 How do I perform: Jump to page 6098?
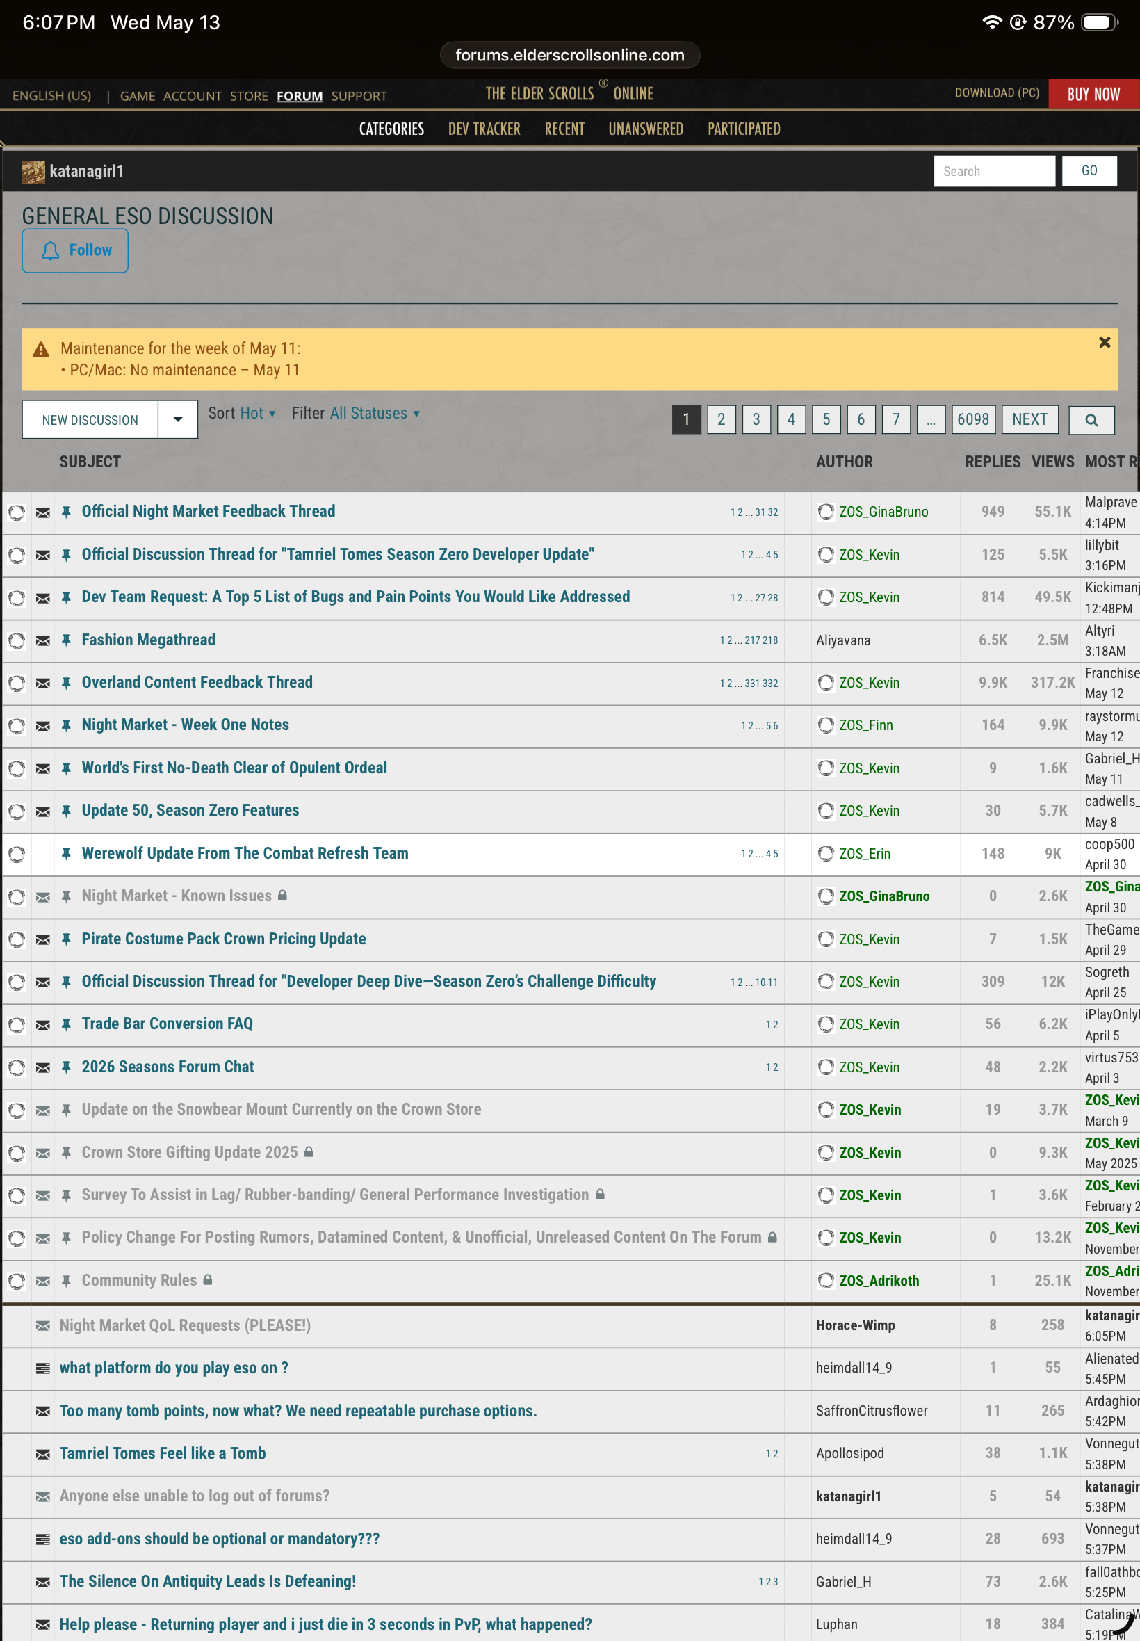point(973,420)
